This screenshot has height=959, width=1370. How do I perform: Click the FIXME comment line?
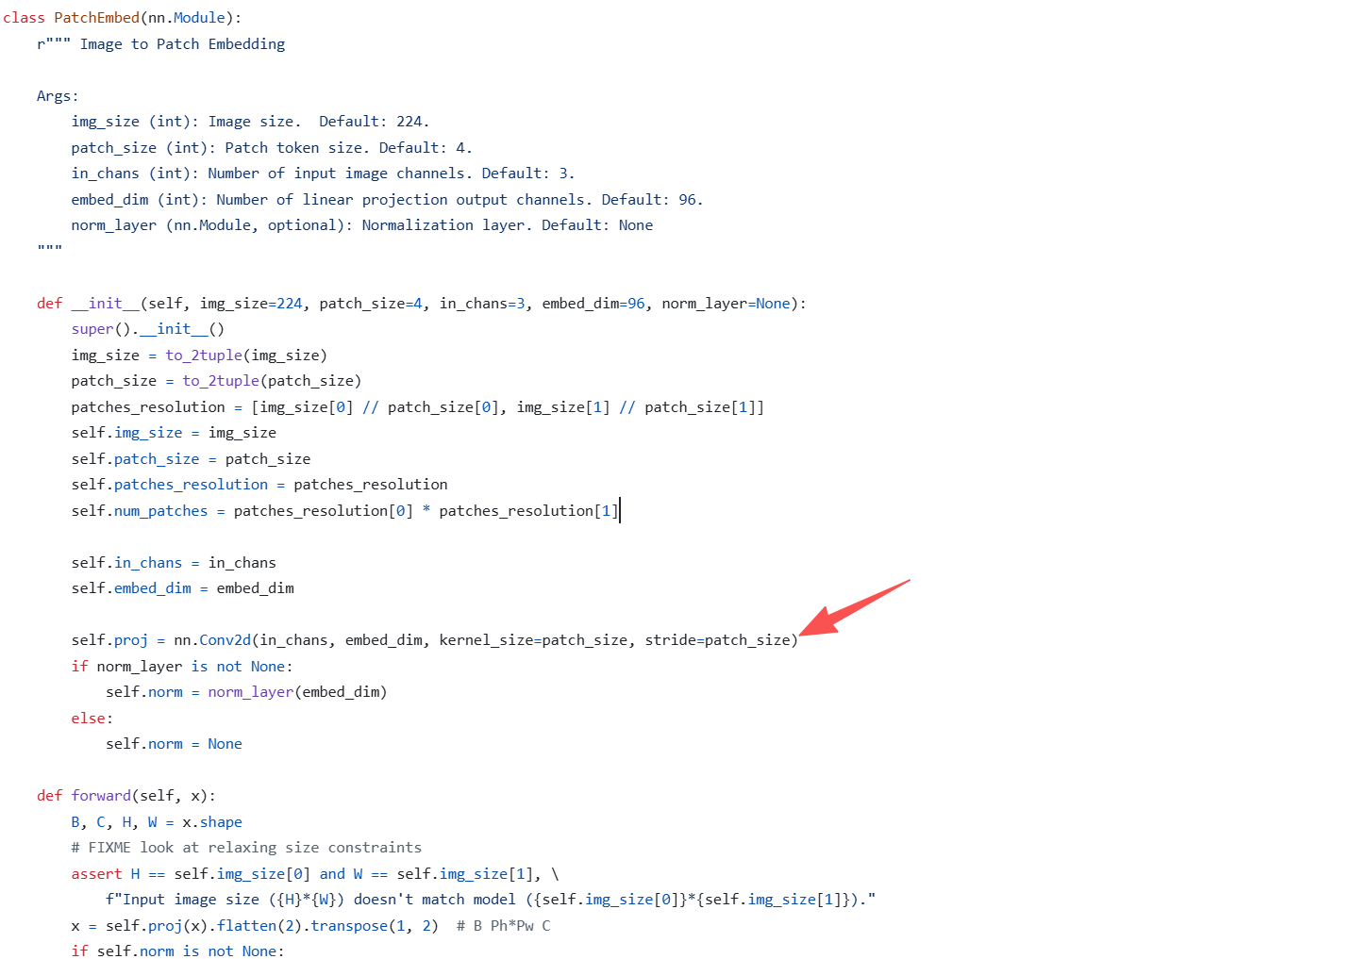(246, 848)
